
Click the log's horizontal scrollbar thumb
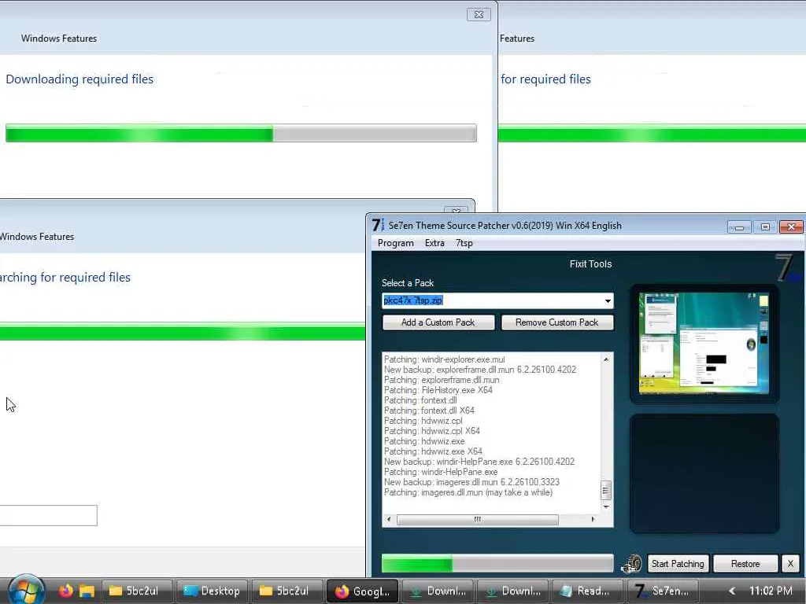click(x=478, y=520)
